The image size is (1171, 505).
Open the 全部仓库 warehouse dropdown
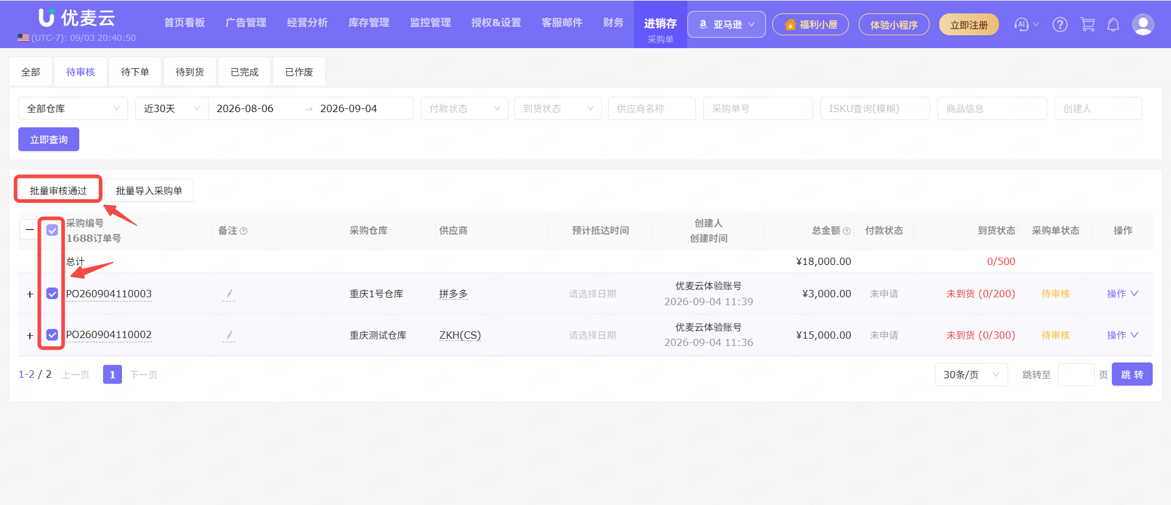coord(73,108)
